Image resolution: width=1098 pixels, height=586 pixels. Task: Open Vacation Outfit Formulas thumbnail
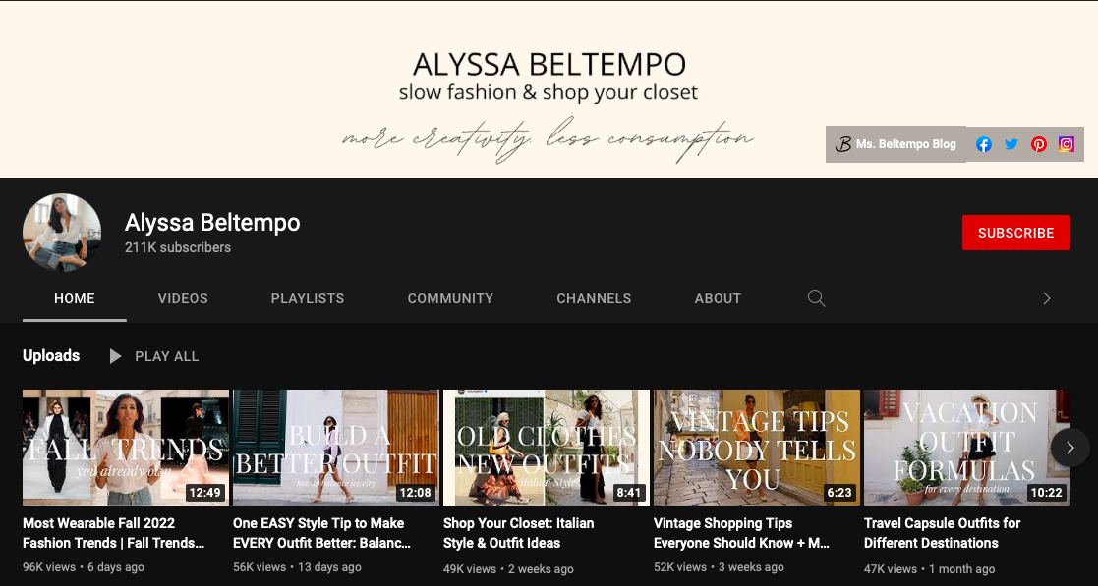tap(967, 448)
